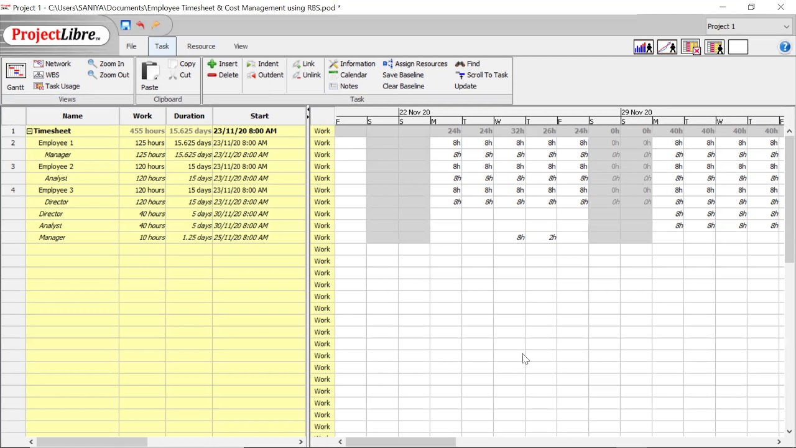Viewport: 796px width, 448px height.
Task: Open the WBS view
Action: coord(47,75)
